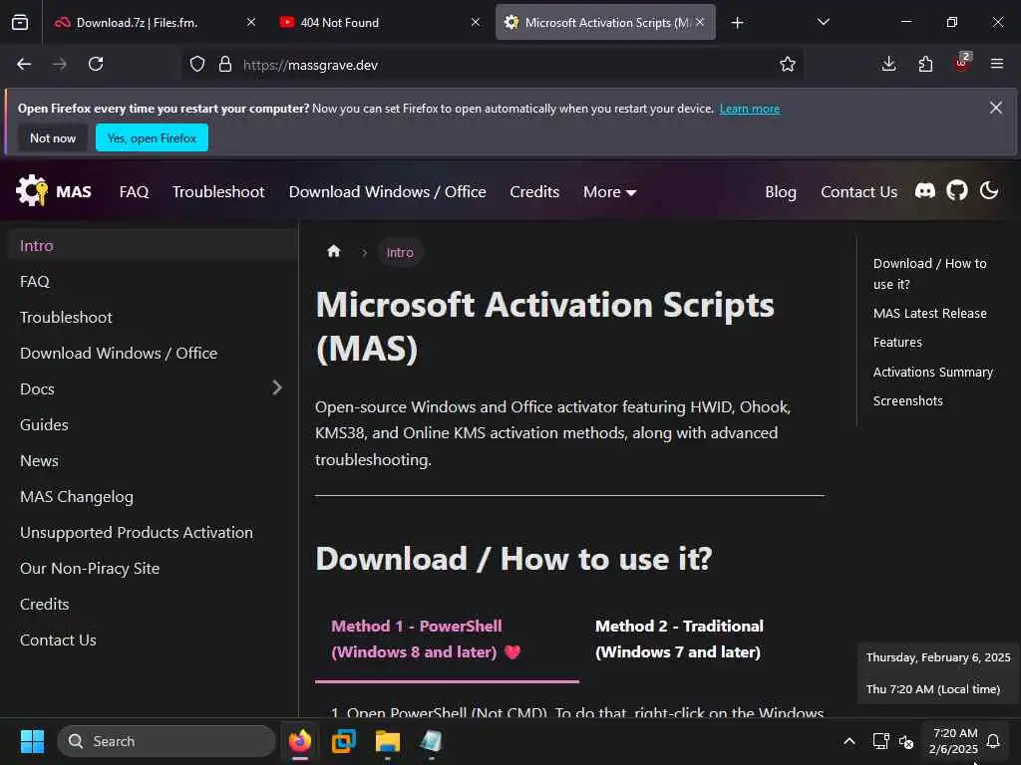1021x765 pixels.
Task: Open the network status tray icon
Action: 880,741
